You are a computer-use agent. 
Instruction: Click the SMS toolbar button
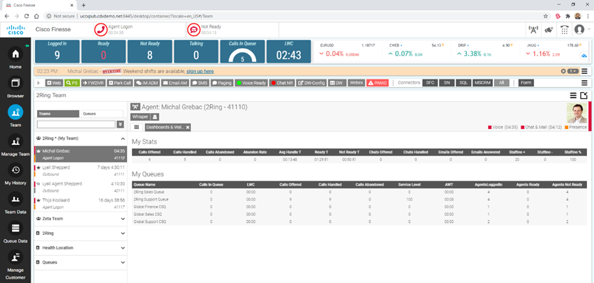(x=200, y=83)
